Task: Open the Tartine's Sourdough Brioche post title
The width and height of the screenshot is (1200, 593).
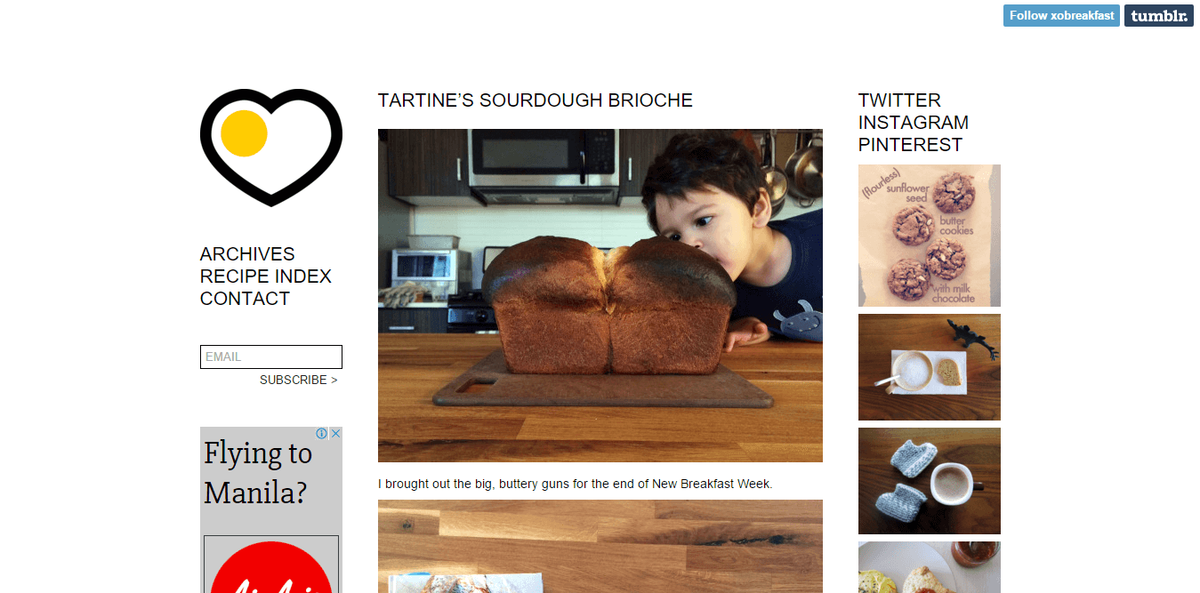Action: pyautogui.click(x=536, y=100)
